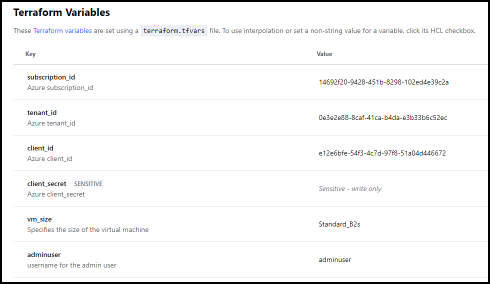Select the client_id variable key
The height and width of the screenshot is (284, 490).
point(40,148)
